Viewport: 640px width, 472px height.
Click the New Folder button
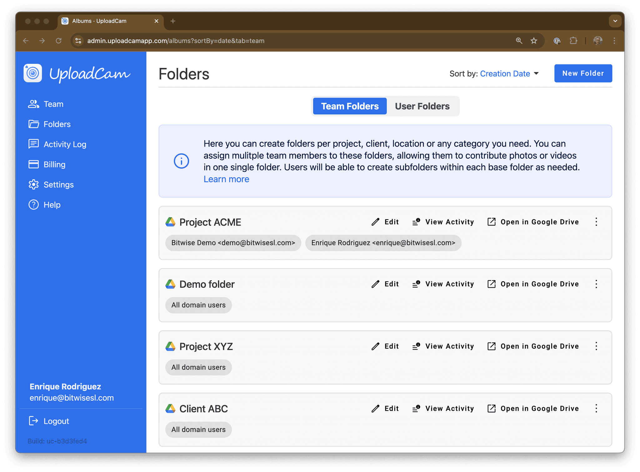tap(583, 74)
